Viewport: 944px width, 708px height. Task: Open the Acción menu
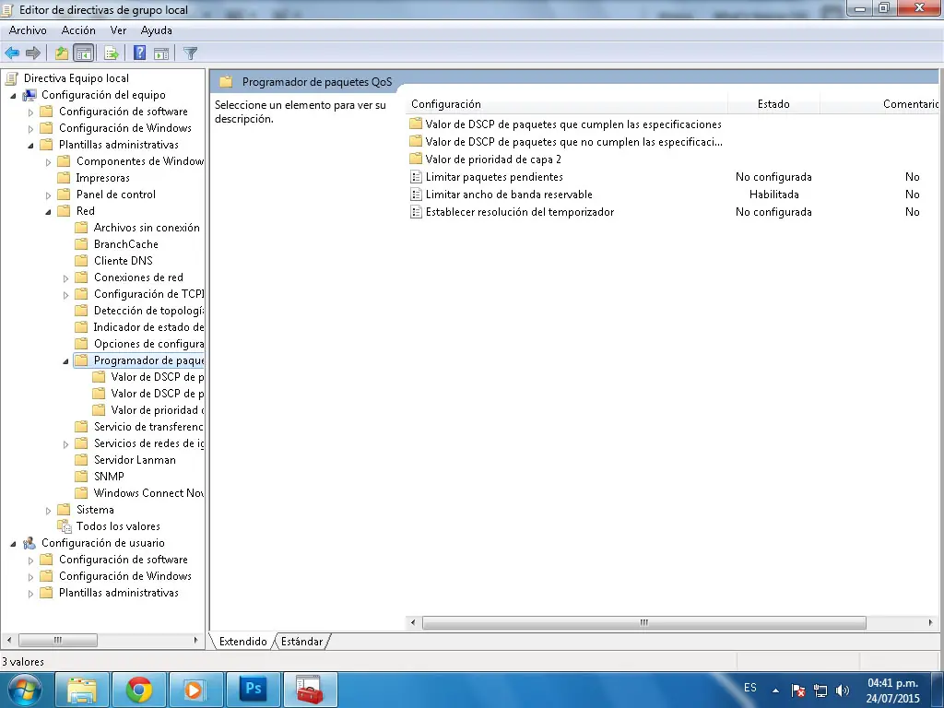point(78,30)
